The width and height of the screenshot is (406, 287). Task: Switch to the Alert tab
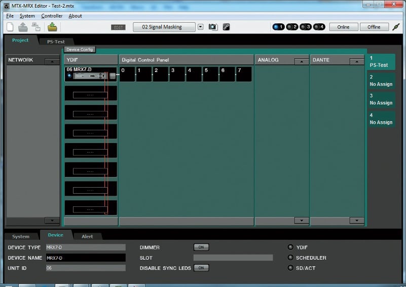[87, 236]
